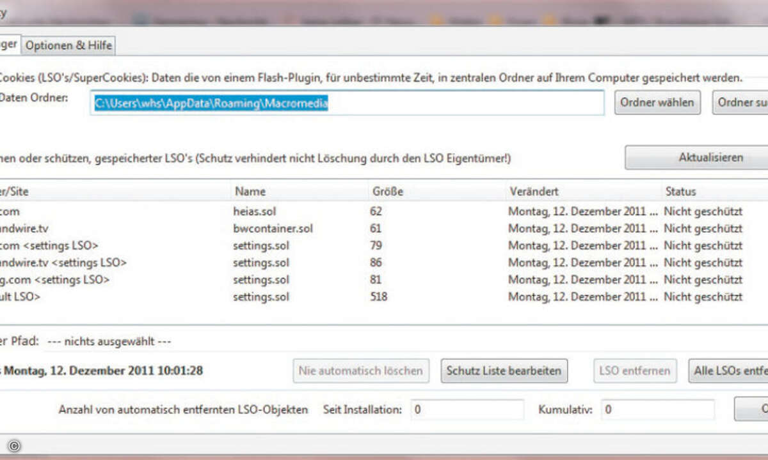Sort the list by Verändert column header
Viewport: 768px width, 460px height.
[x=584, y=191]
